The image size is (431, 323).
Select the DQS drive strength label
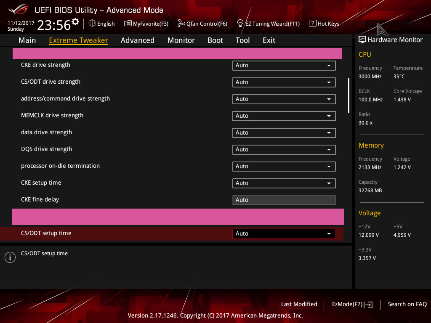46,149
